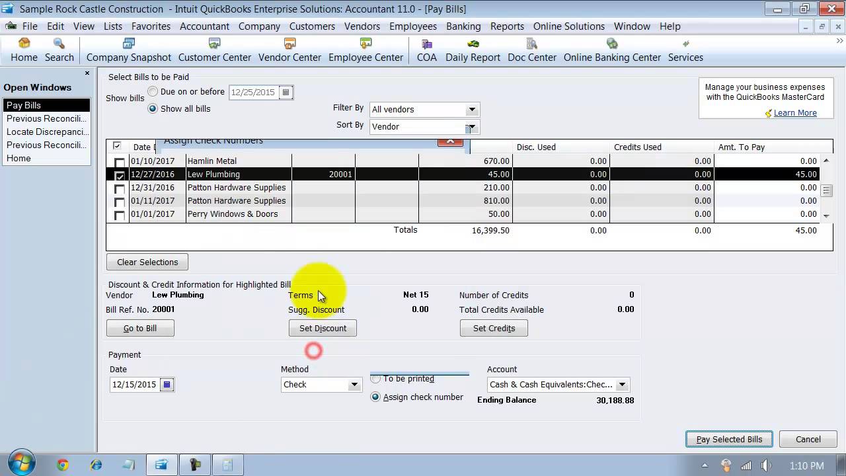The image size is (846, 476).
Task: Open Company Snapshot from the toolbar
Action: (129, 50)
